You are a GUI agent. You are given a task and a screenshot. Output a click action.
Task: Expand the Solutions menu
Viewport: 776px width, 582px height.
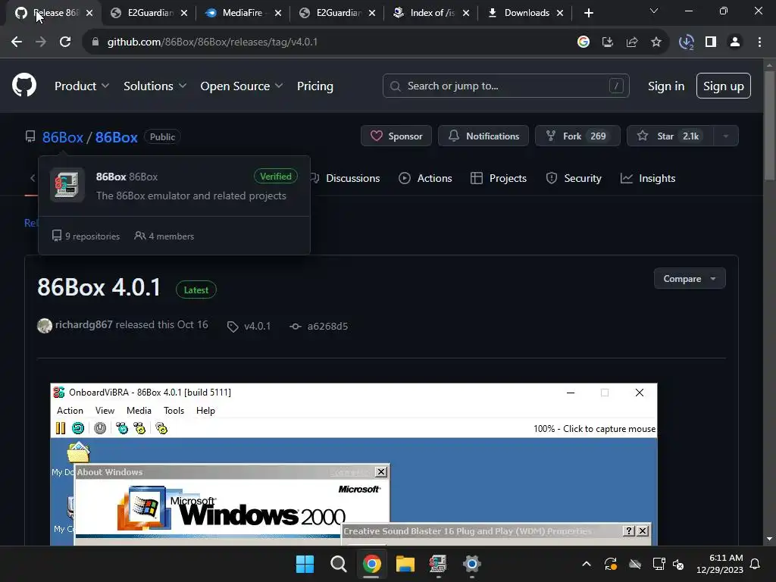pos(155,86)
